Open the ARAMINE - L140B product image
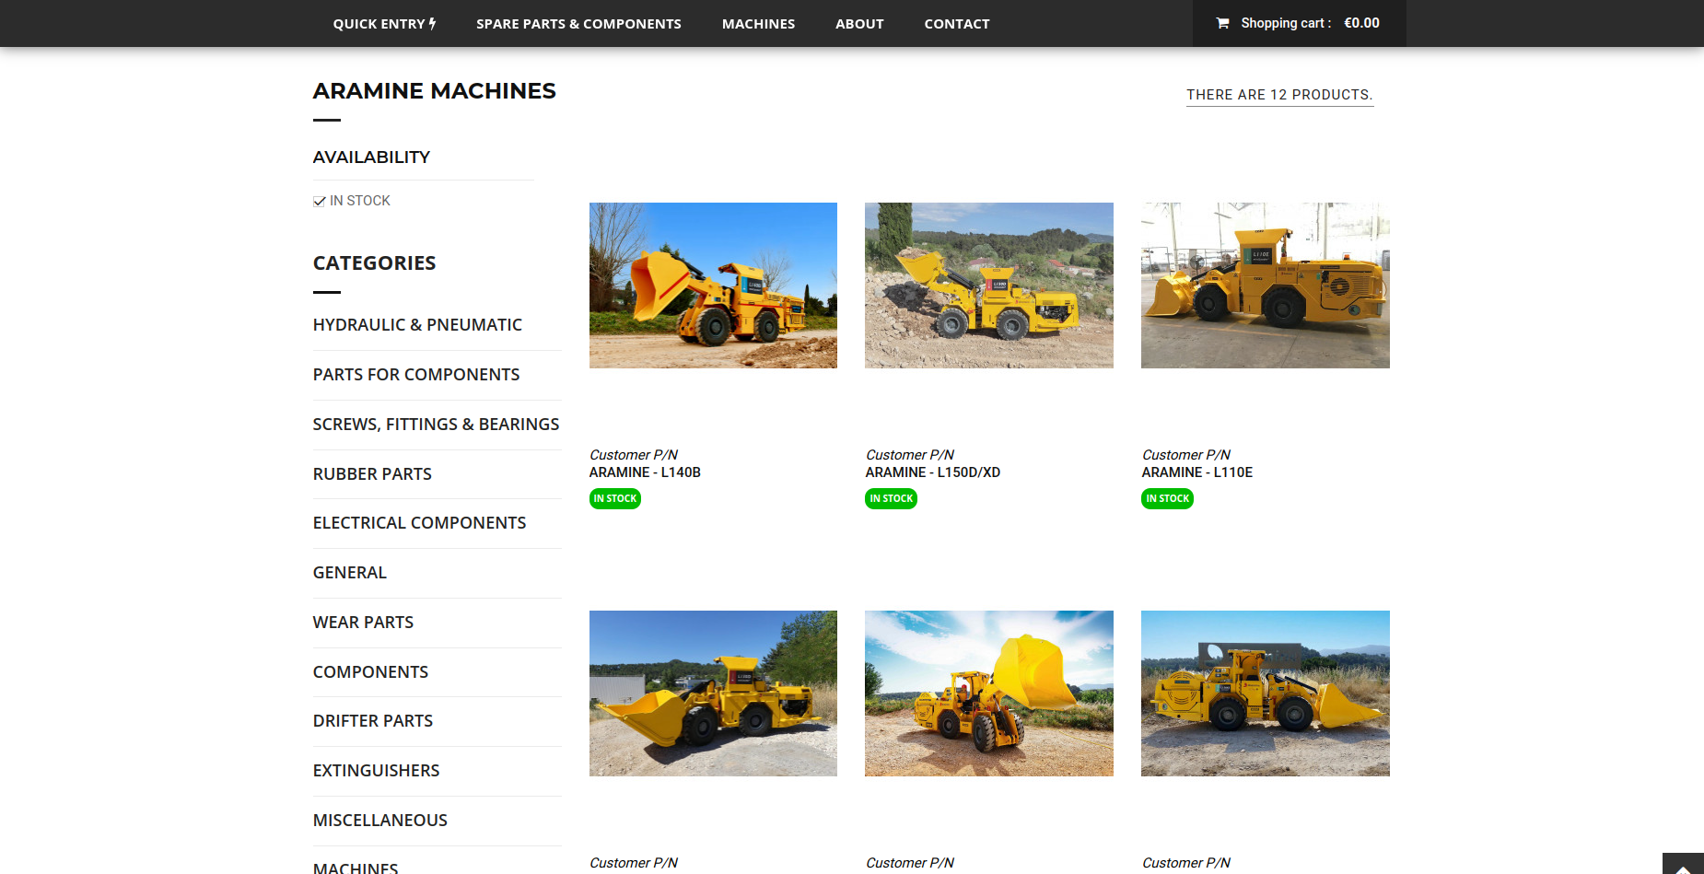 [x=713, y=286]
